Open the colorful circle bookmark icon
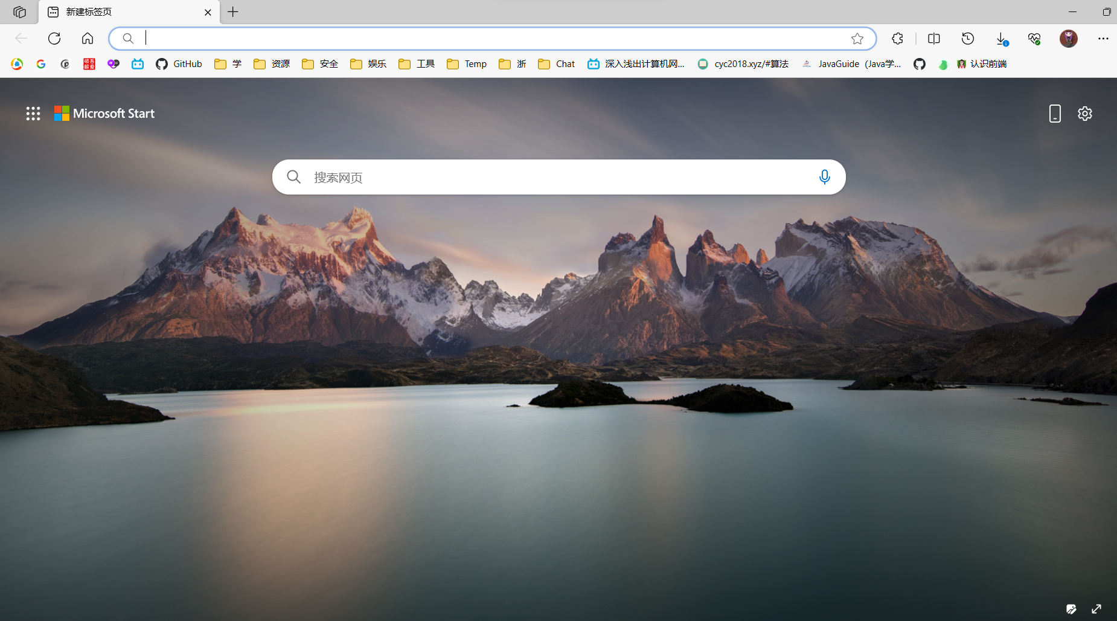This screenshot has height=621, width=1117. (17, 64)
